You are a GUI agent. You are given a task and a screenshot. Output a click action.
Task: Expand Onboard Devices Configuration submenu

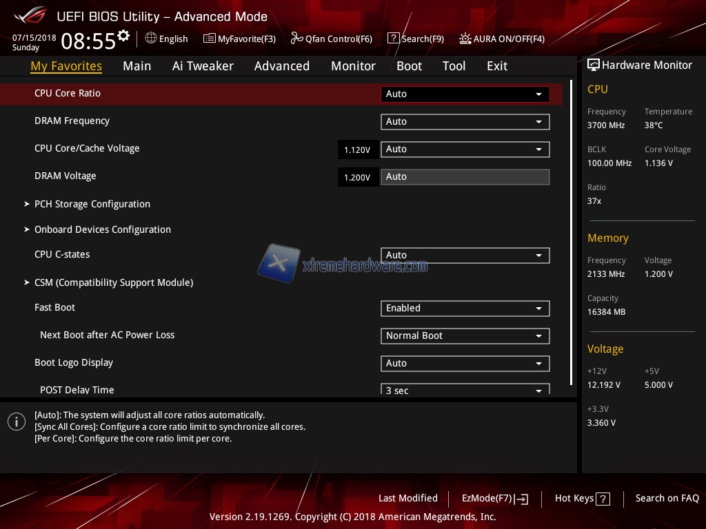pyautogui.click(x=102, y=229)
